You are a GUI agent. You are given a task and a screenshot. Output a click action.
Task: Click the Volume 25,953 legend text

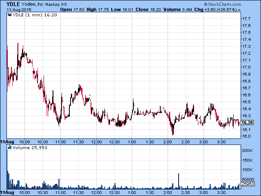click(x=30, y=148)
